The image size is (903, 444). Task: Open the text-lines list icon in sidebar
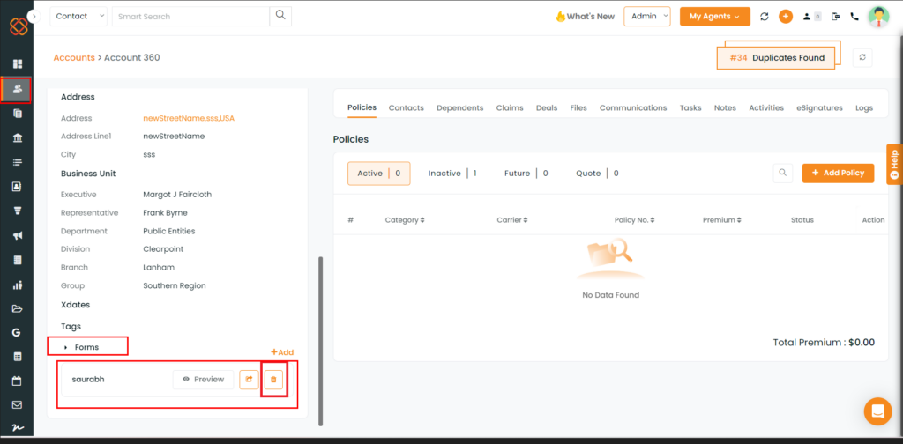(x=18, y=162)
